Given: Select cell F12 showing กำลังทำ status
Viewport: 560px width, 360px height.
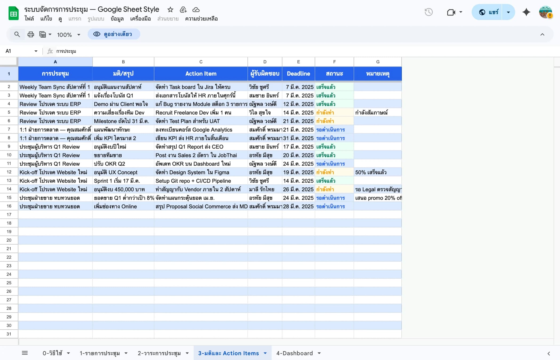Looking at the screenshot, I should (x=334, y=172).
